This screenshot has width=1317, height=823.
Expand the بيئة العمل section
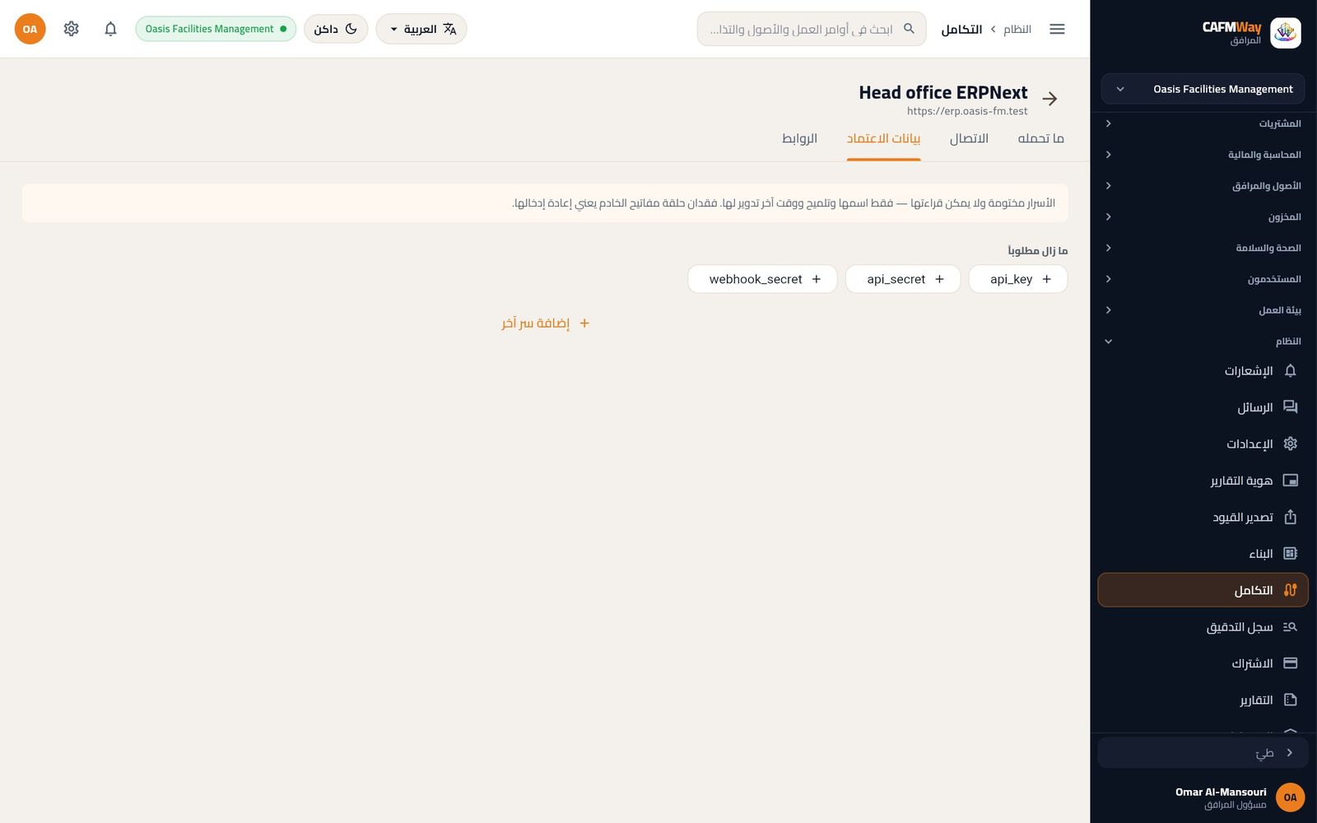click(x=1203, y=310)
